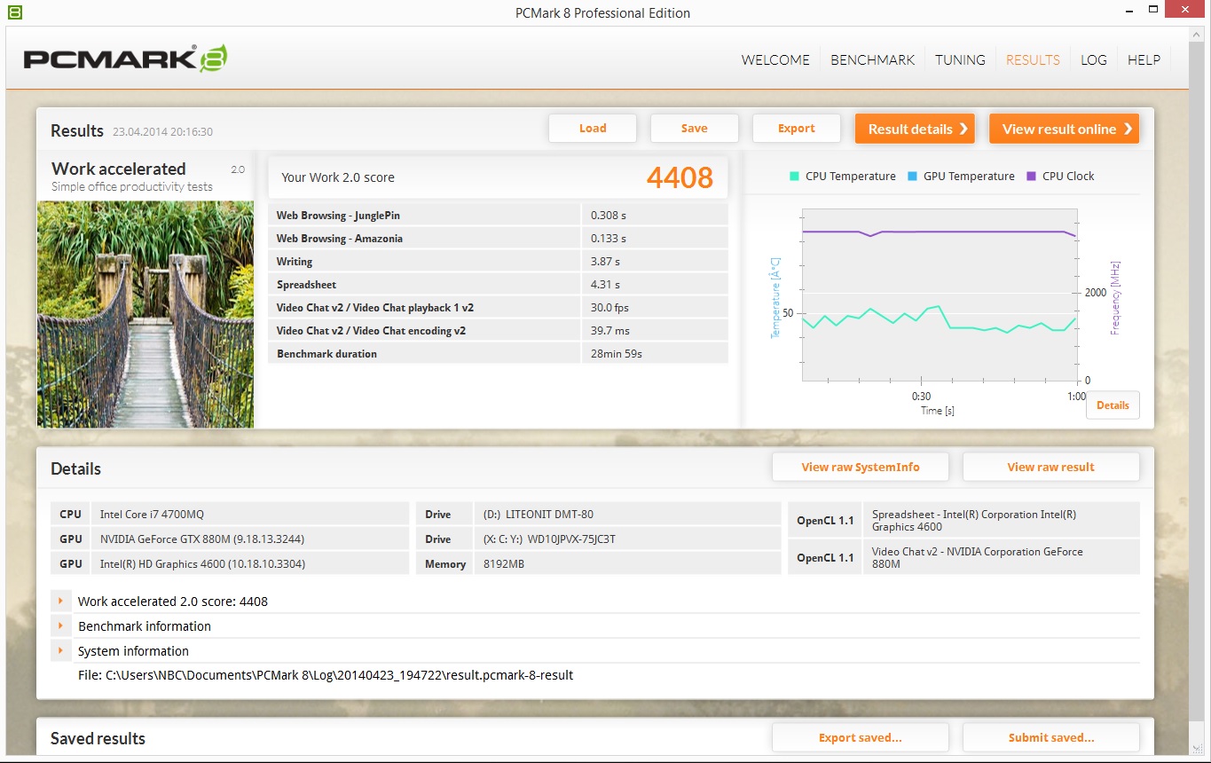Expand Benchmark information

(60, 625)
